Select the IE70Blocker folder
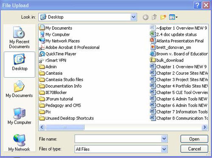 [x=53, y=93]
